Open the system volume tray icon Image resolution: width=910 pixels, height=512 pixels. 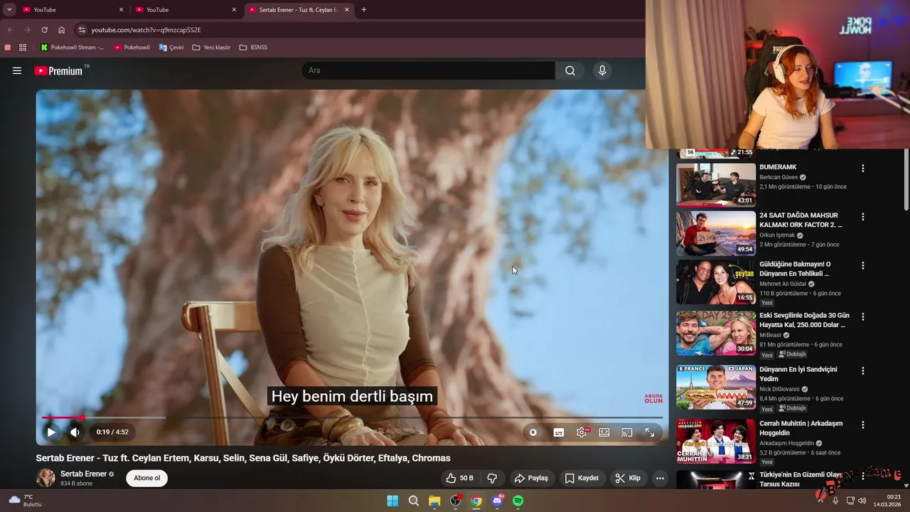pos(862,501)
